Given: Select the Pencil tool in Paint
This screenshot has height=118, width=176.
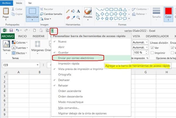Looking at the screenshot, I should 68,11.
